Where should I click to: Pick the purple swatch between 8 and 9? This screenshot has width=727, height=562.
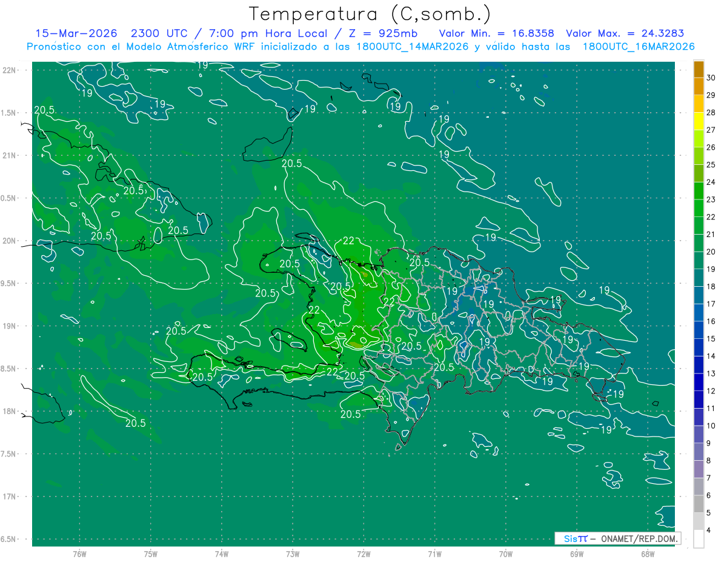coord(699,452)
